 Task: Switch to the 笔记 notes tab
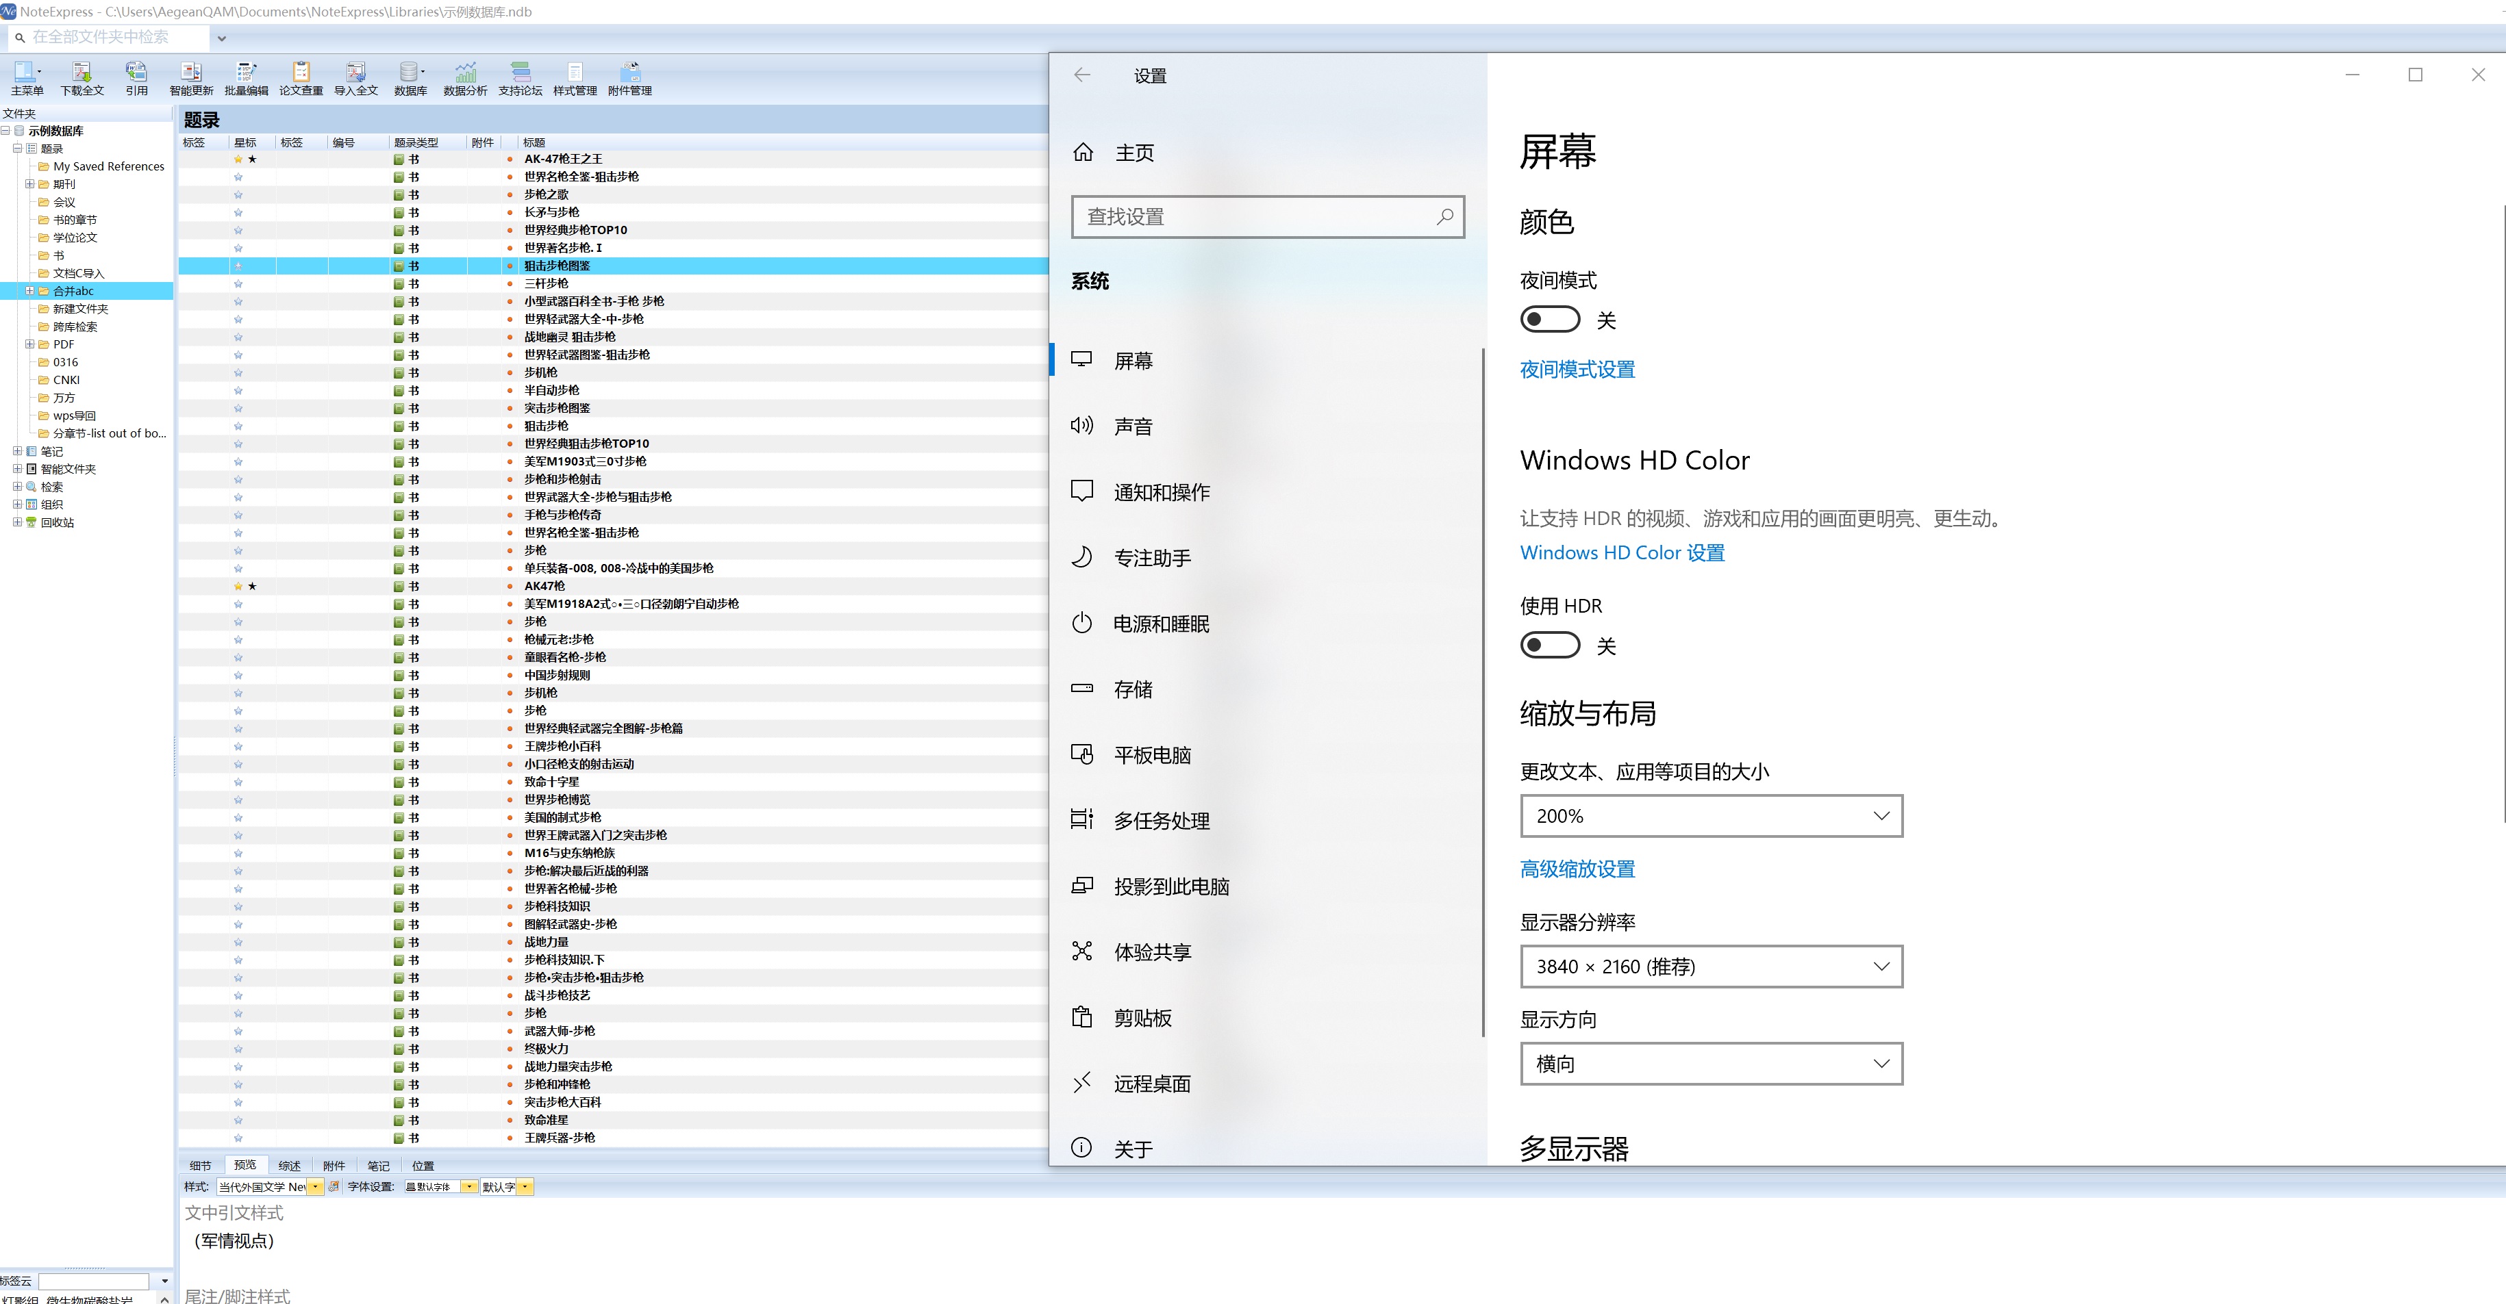pyautogui.click(x=379, y=1165)
